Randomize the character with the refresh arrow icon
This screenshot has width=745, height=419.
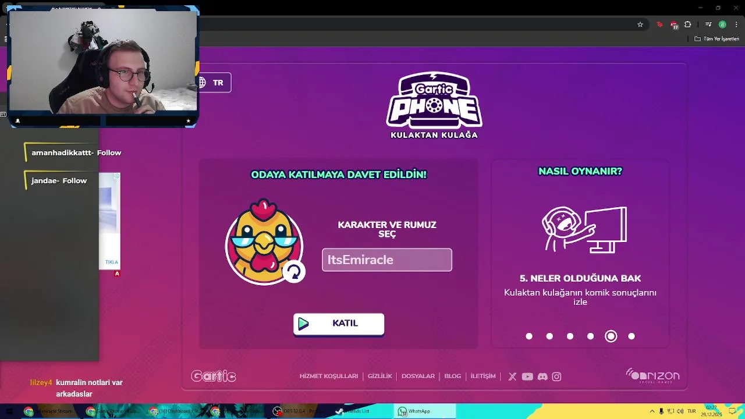click(x=293, y=271)
